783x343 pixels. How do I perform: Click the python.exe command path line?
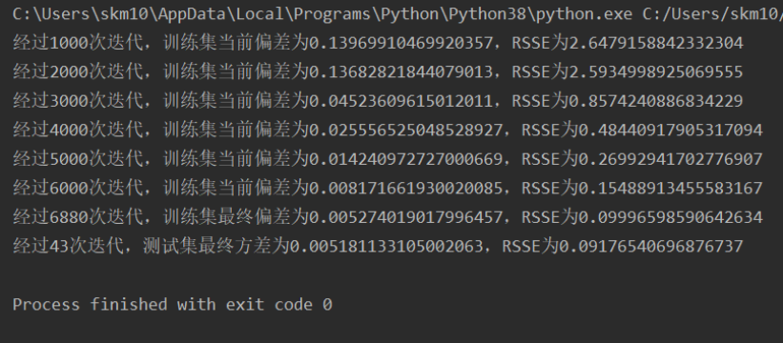point(398,15)
